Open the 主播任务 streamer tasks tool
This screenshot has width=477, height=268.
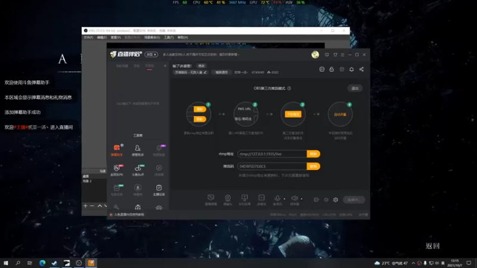click(159, 190)
